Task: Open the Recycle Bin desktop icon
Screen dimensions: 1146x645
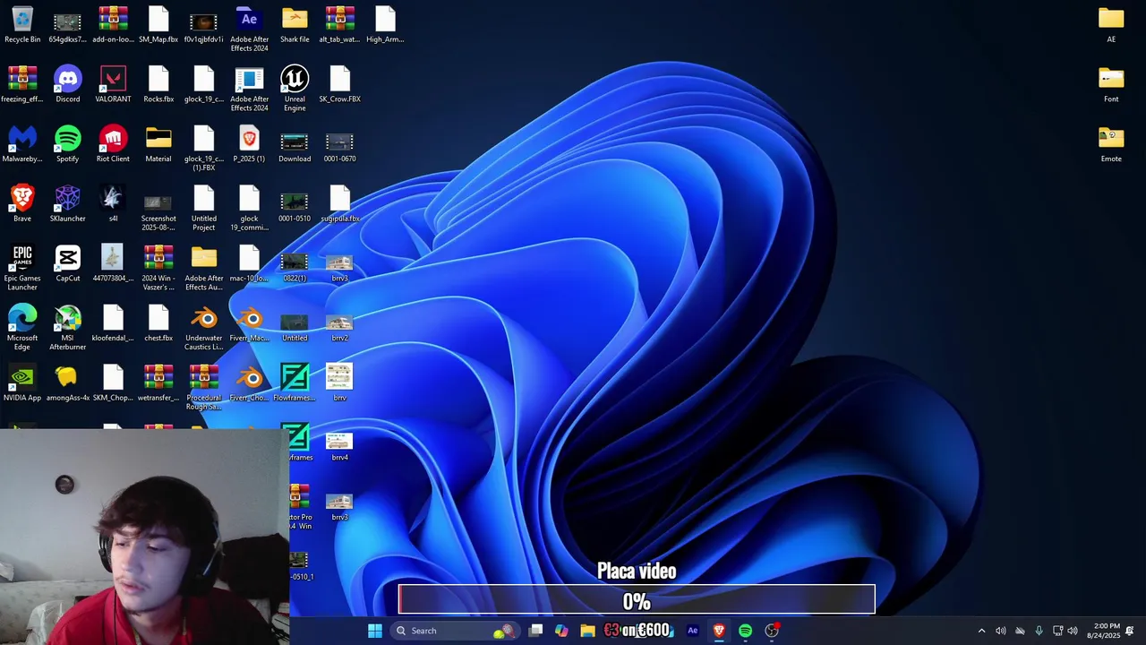Action: 22,25
